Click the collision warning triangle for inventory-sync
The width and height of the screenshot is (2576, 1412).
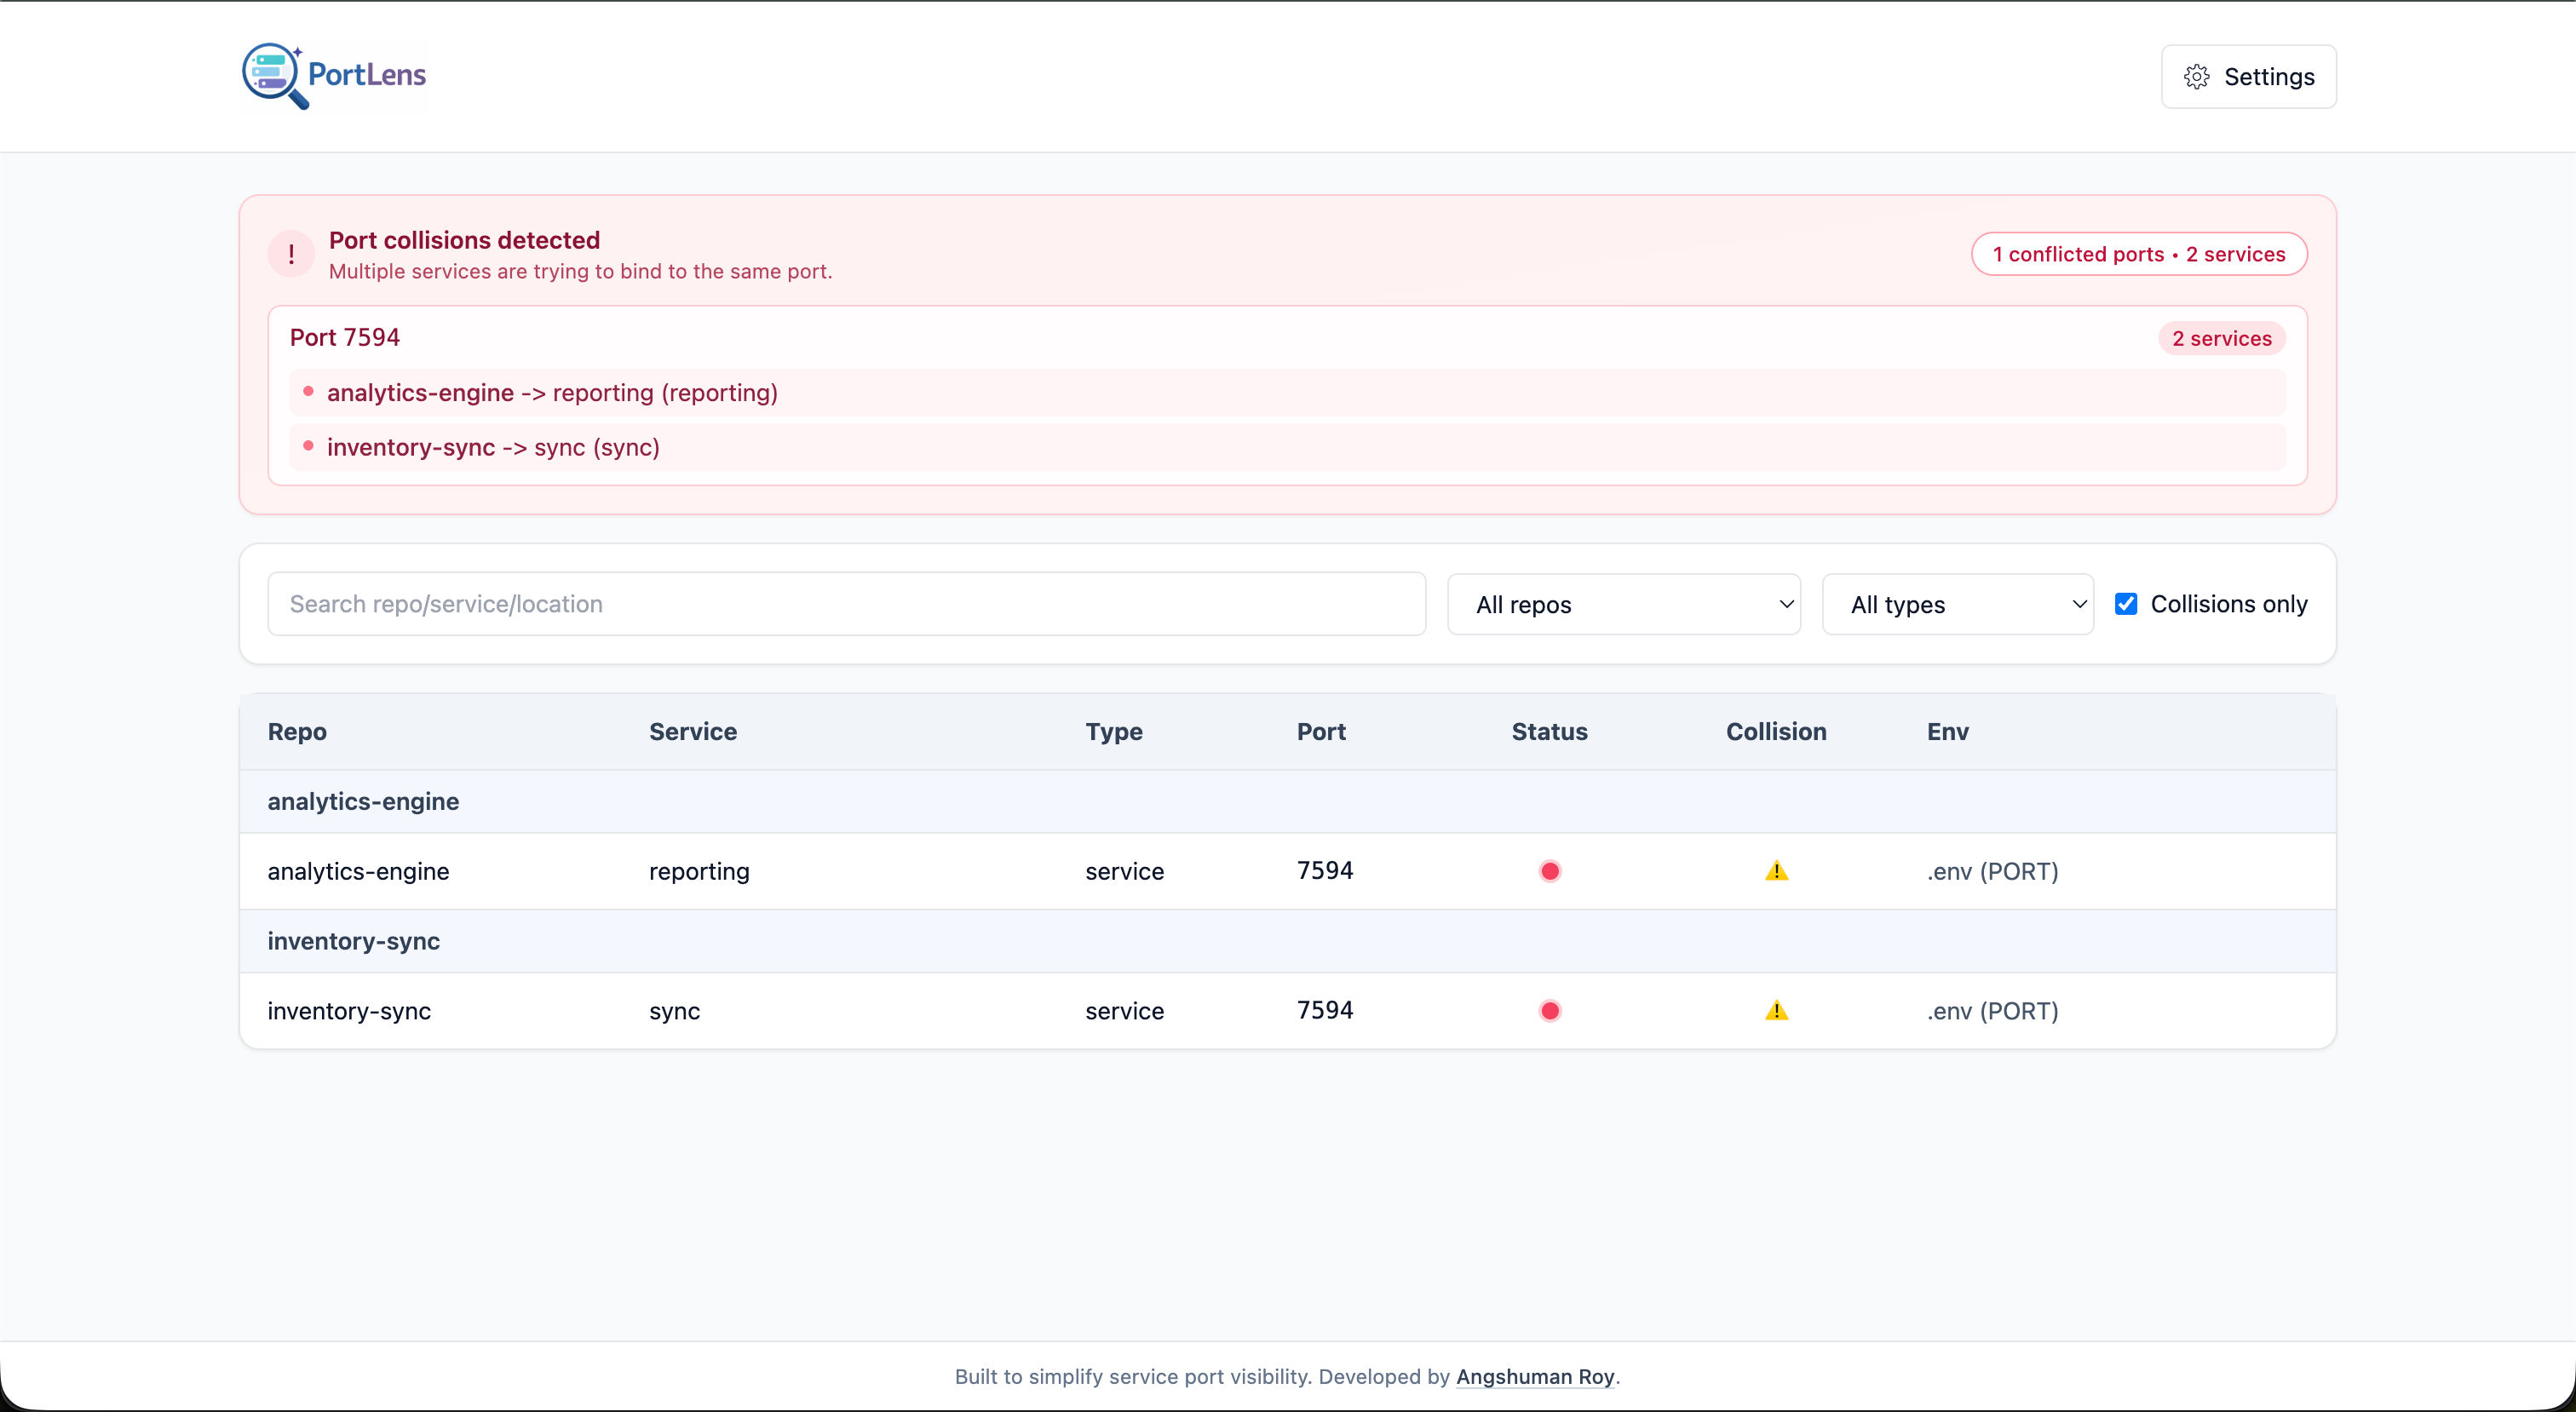tap(1775, 1010)
